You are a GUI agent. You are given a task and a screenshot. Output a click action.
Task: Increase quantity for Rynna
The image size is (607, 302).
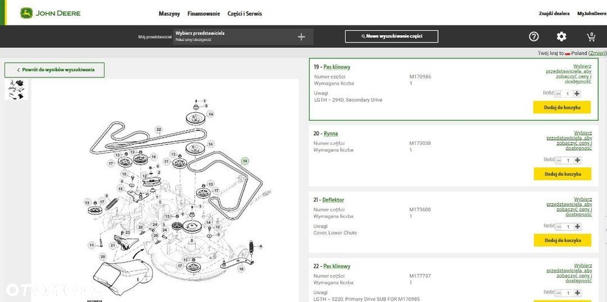[x=577, y=160]
